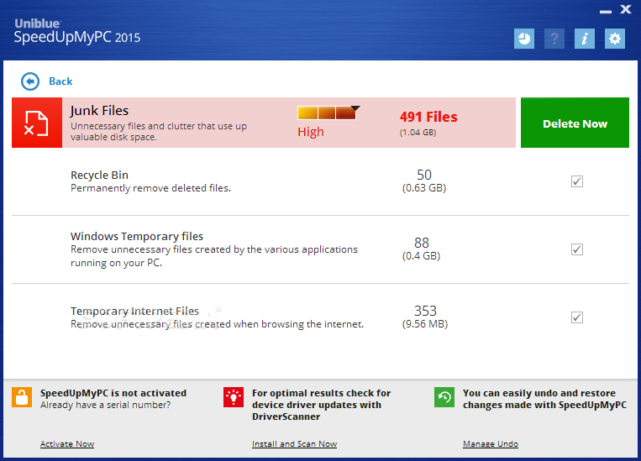Click 'SpeedUpMyPC is not activated' message
Viewport: 641px width, 461px height.
(113, 393)
